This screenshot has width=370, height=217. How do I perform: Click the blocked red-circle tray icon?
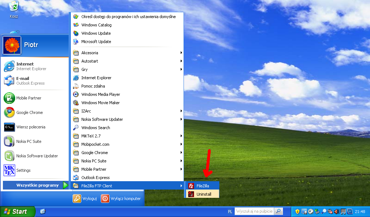click(330, 212)
